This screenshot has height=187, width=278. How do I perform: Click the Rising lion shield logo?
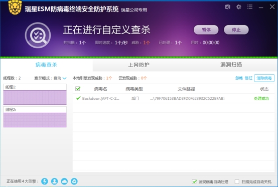(15, 8)
